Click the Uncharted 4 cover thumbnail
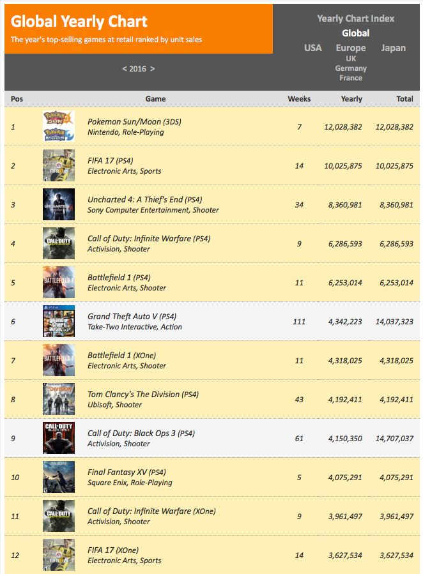Screen dimensions: 423x574 59,204
